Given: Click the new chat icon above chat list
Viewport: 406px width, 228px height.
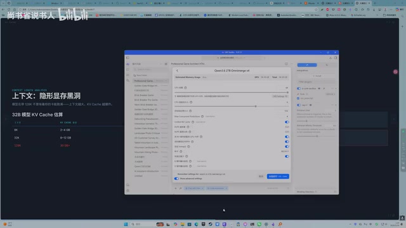Looking at the screenshot, I should click(x=166, y=64).
